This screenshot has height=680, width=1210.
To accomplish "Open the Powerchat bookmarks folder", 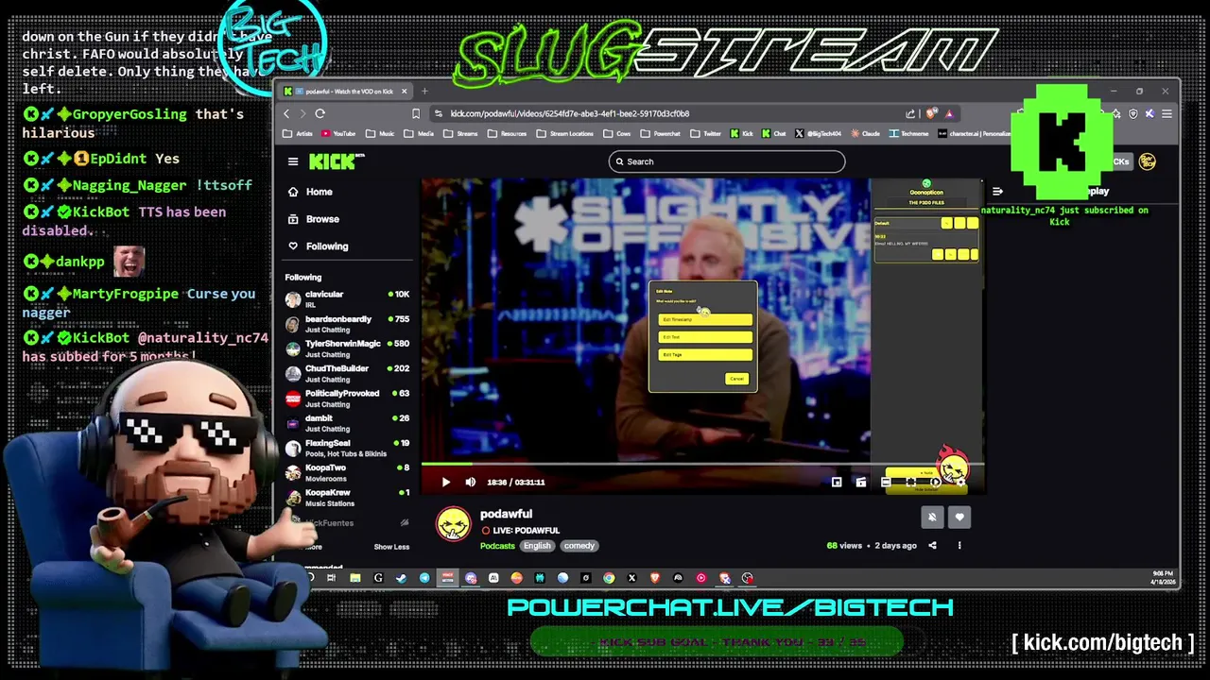I will (x=660, y=134).
